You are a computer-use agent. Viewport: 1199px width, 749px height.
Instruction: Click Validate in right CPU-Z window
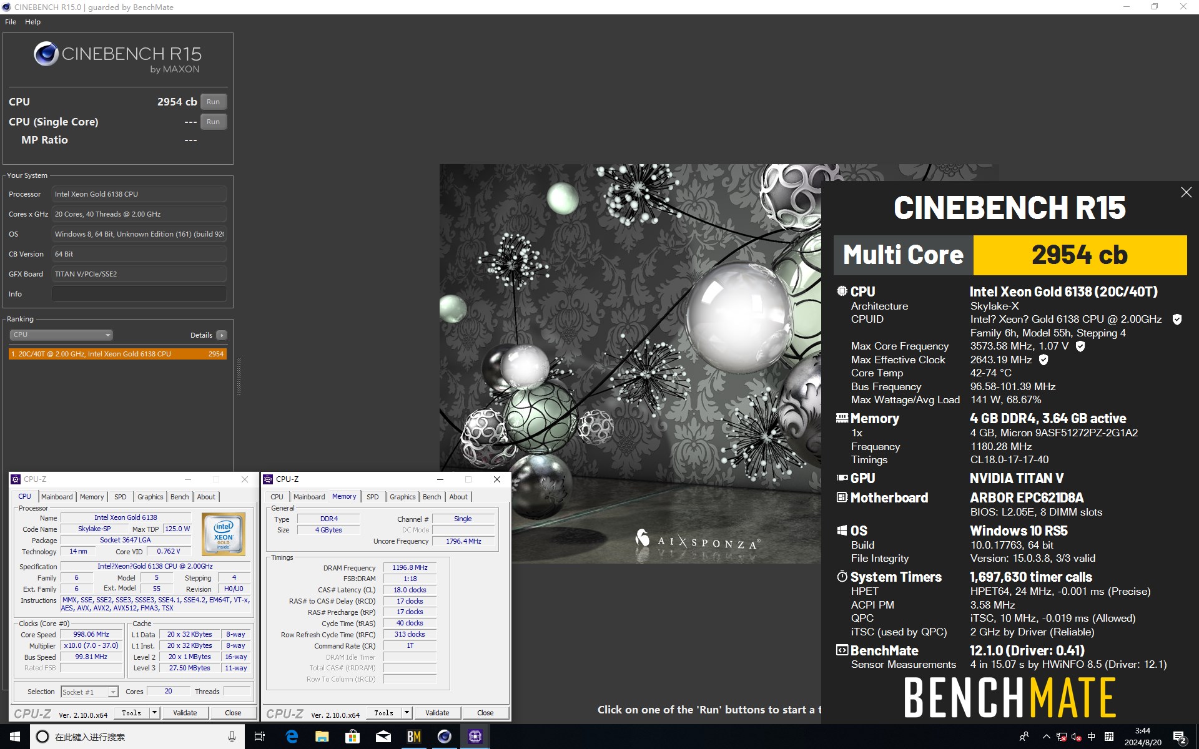[x=437, y=713]
